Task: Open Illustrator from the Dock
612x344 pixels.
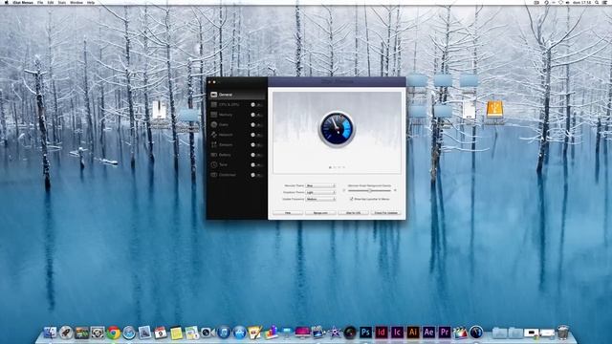Action: pyautogui.click(x=412, y=333)
